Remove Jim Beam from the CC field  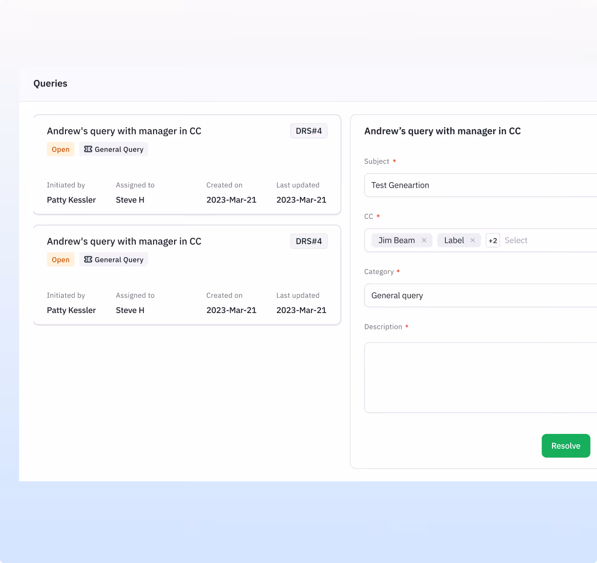pos(424,240)
